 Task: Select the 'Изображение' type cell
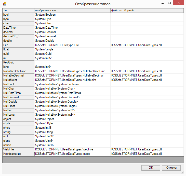click(x=18, y=154)
